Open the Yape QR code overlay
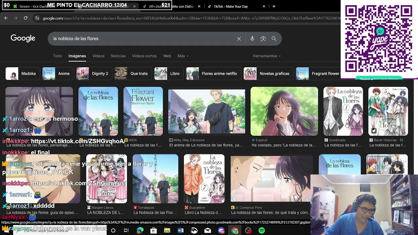Viewport: 418px width, 235px height. pyautogui.click(x=379, y=39)
